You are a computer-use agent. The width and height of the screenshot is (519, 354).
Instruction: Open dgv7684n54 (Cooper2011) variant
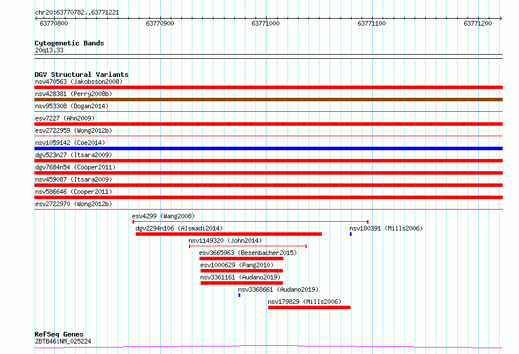[x=75, y=167]
